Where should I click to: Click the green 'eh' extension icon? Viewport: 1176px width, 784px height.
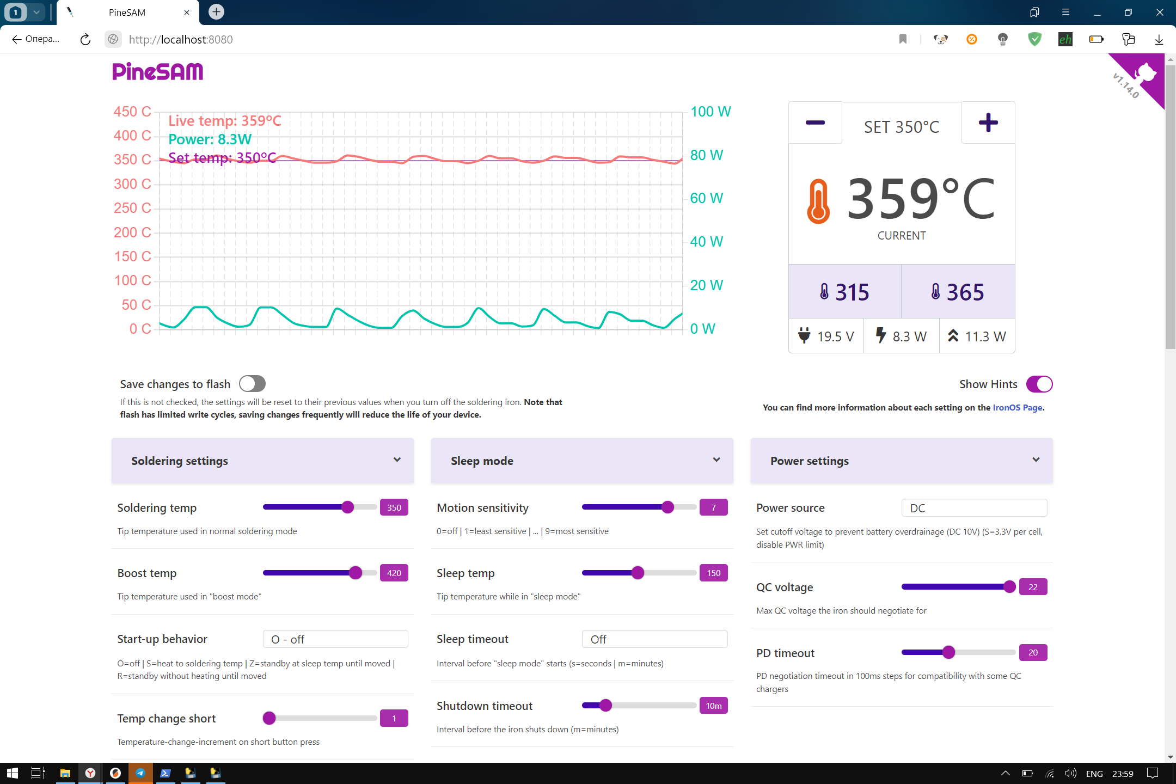tap(1065, 39)
